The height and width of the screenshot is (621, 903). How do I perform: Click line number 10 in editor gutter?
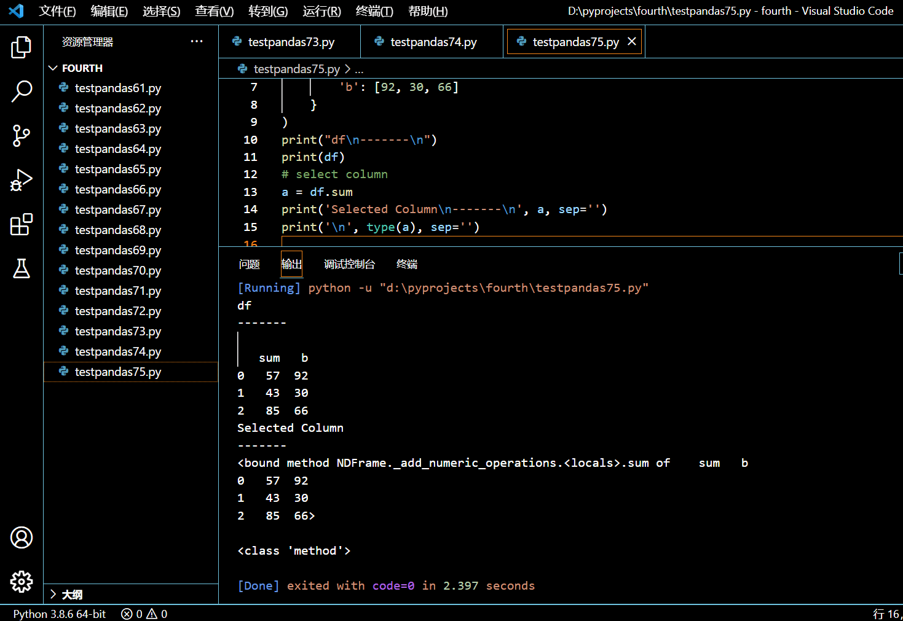[250, 139]
